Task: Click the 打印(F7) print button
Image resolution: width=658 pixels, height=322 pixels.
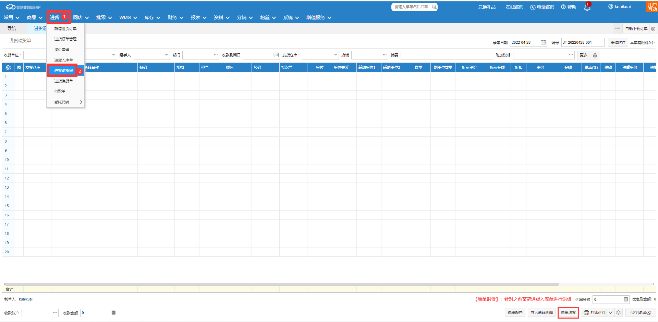Action: pyautogui.click(x=594, y=313)
